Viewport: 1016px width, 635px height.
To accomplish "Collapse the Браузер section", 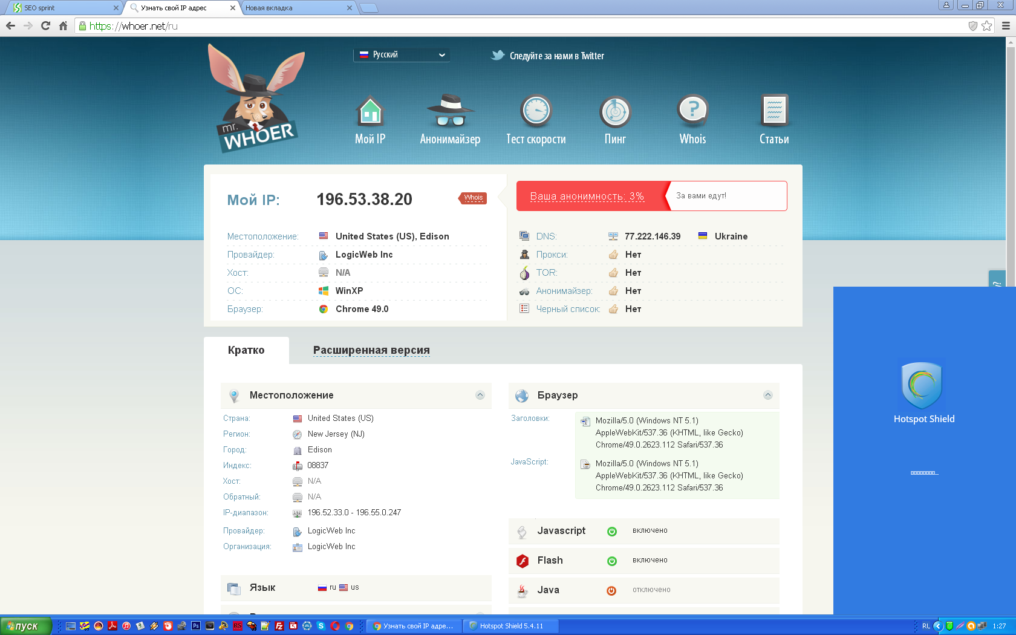I will click(768, 396).
